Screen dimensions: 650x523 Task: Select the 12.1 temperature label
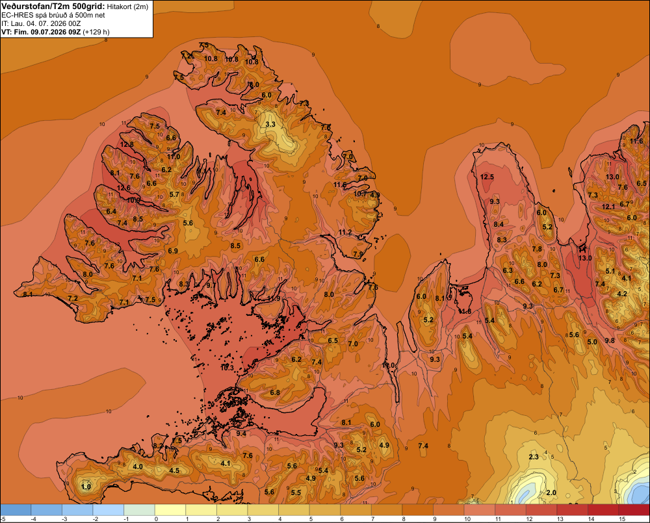[x=608, y=207]
